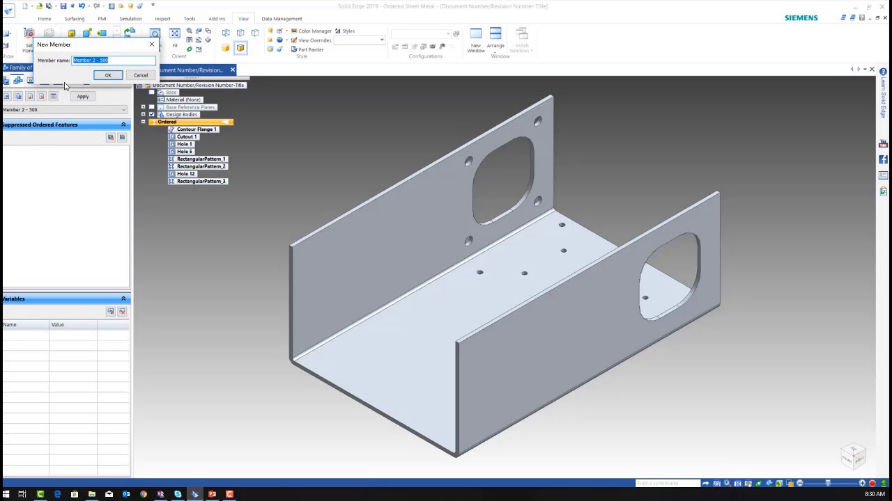Screen dimensions: 892x501
Task: Click the status bar zoom slider handle
Action: [828, 483]
